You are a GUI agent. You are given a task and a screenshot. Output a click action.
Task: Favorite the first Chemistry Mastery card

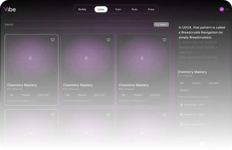click(52, 40)
